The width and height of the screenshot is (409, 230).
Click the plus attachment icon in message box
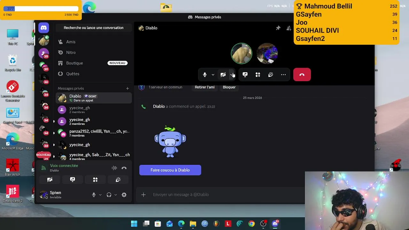click(143, 195)
